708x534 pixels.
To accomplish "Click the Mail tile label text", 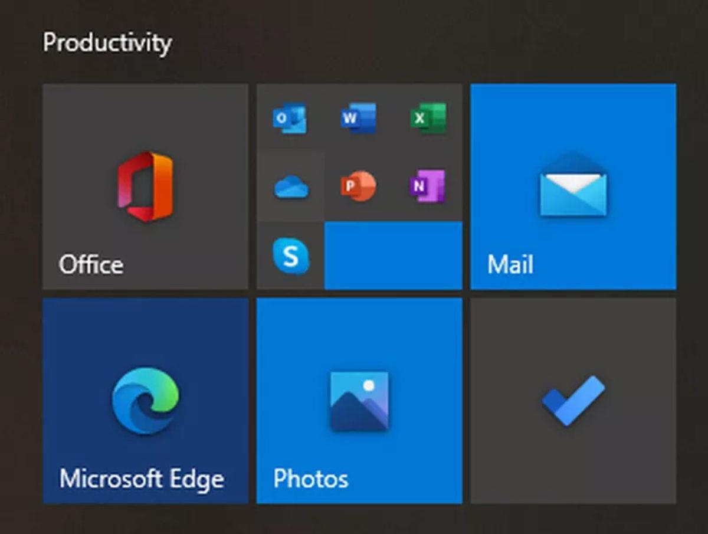I will tap(510, 264).
